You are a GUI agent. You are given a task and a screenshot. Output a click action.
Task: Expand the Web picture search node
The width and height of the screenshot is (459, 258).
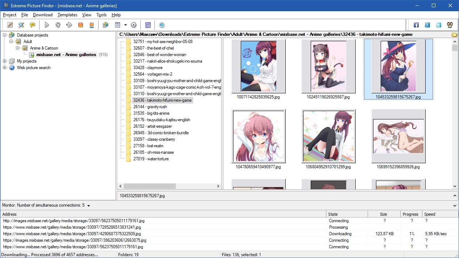5,68
